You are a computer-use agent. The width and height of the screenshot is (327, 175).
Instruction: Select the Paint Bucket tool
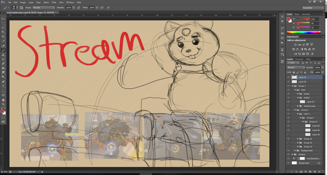(x=3, y=68)
